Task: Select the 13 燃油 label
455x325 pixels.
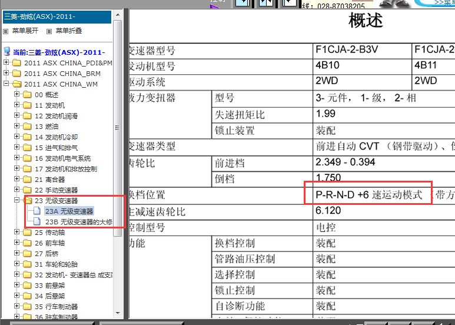Action: tap(47, 127)
